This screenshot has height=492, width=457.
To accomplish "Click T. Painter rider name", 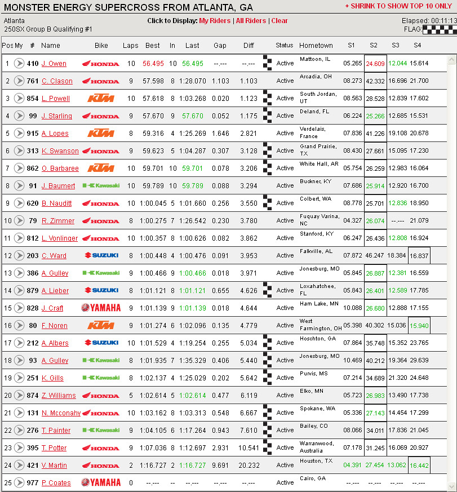I will (x=56, y=430).
